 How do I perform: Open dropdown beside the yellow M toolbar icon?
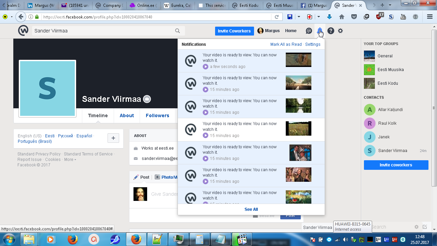[12, 17]
